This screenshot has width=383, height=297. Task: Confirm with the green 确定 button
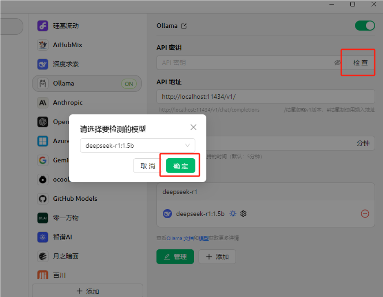pos(181,166)
